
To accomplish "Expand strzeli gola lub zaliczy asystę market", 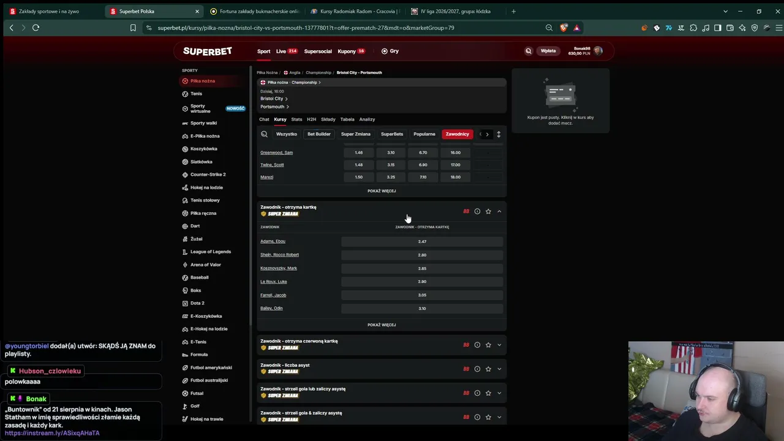I will pos(499,393).
